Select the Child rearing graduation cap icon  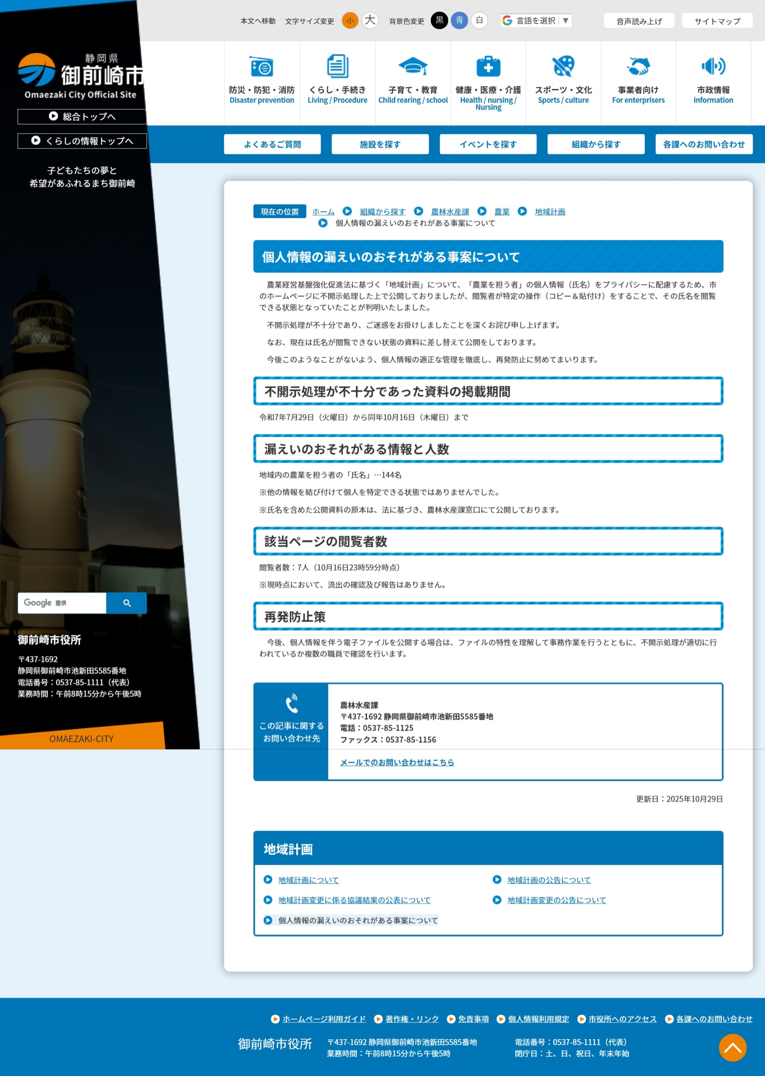pyautogui.click(x=413, y=66)
